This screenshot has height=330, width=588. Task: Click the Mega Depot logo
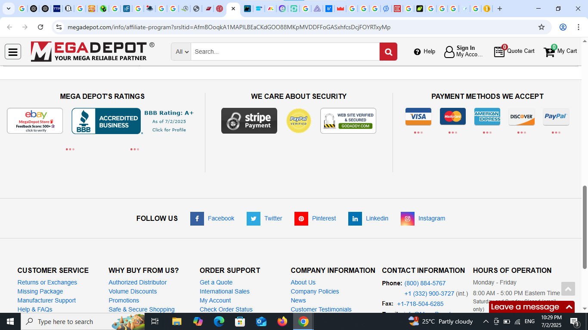coord(93,52)
